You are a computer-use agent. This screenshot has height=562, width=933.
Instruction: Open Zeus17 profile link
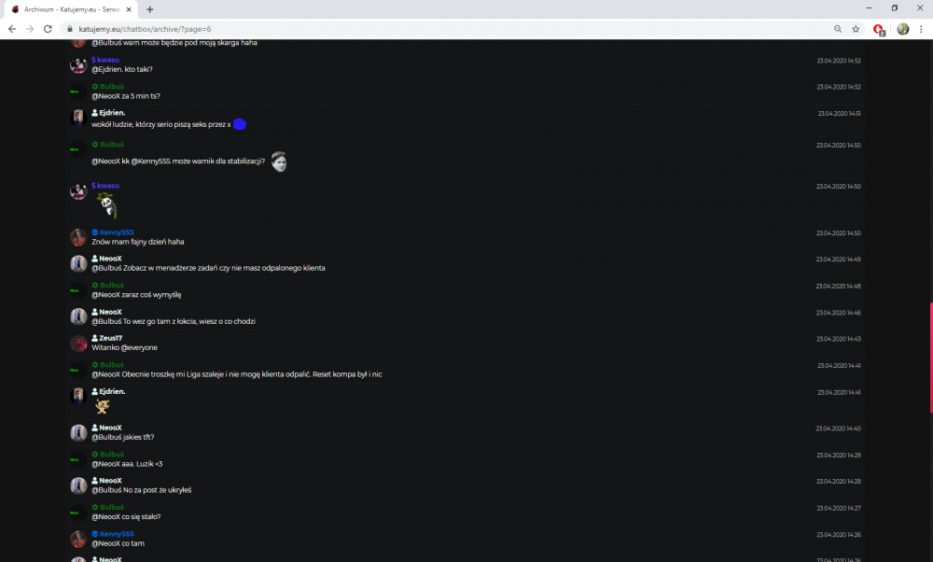(111, 338)
